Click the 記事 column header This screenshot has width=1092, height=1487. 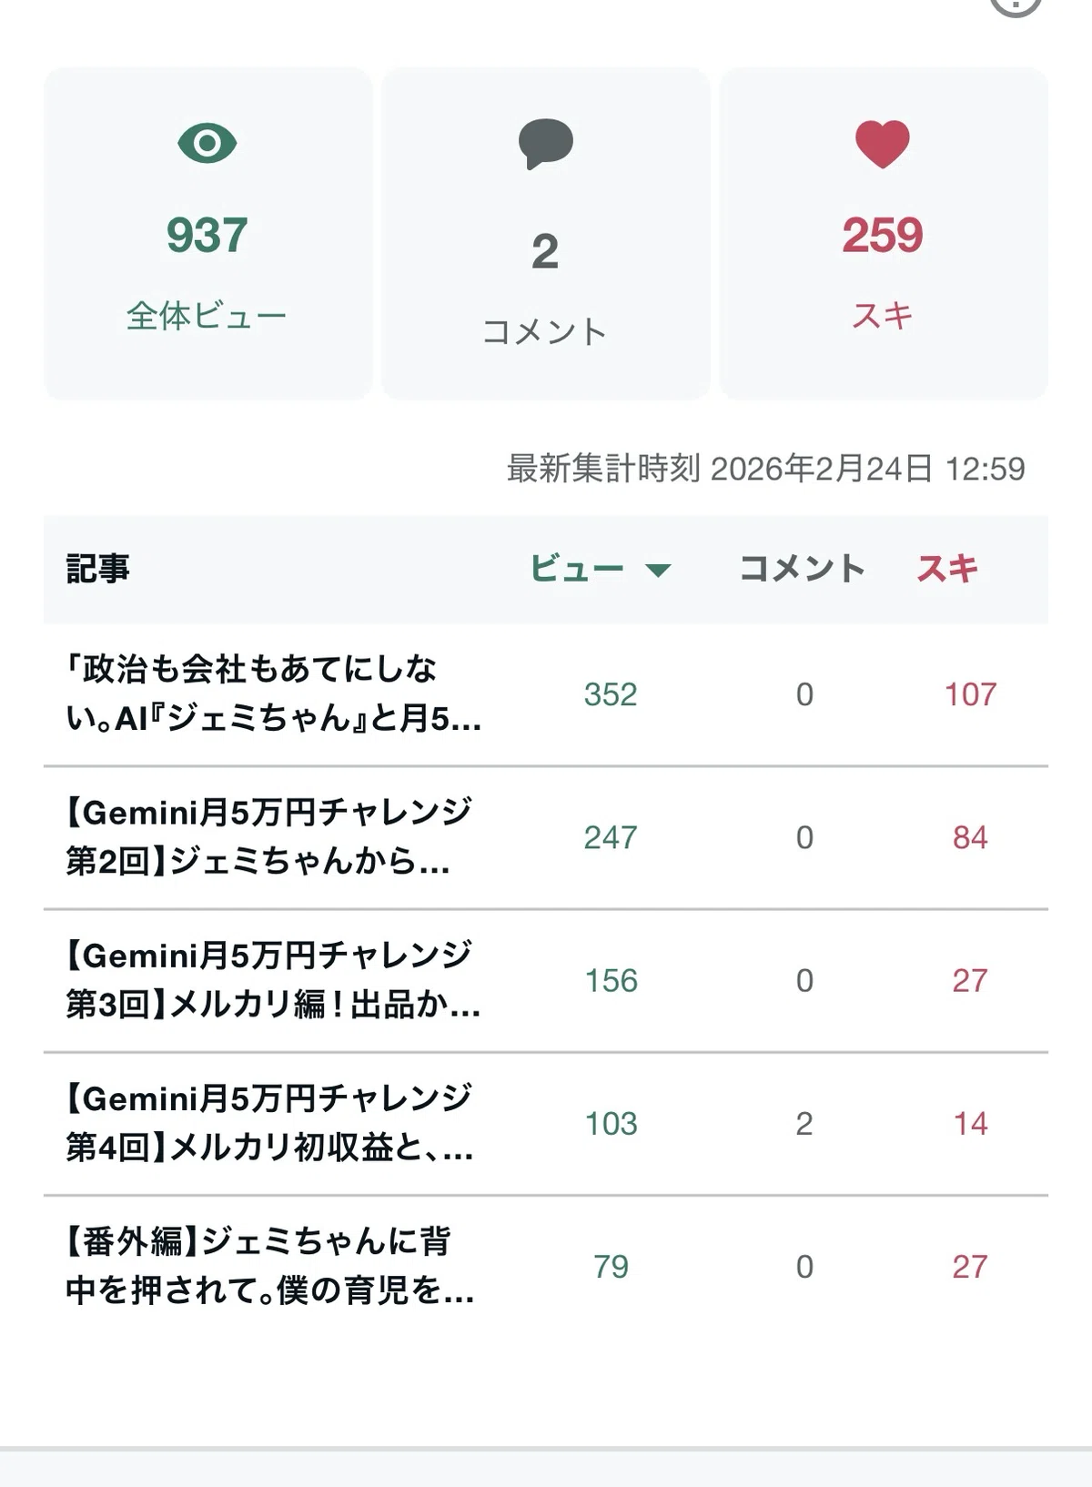coord(98,569)
